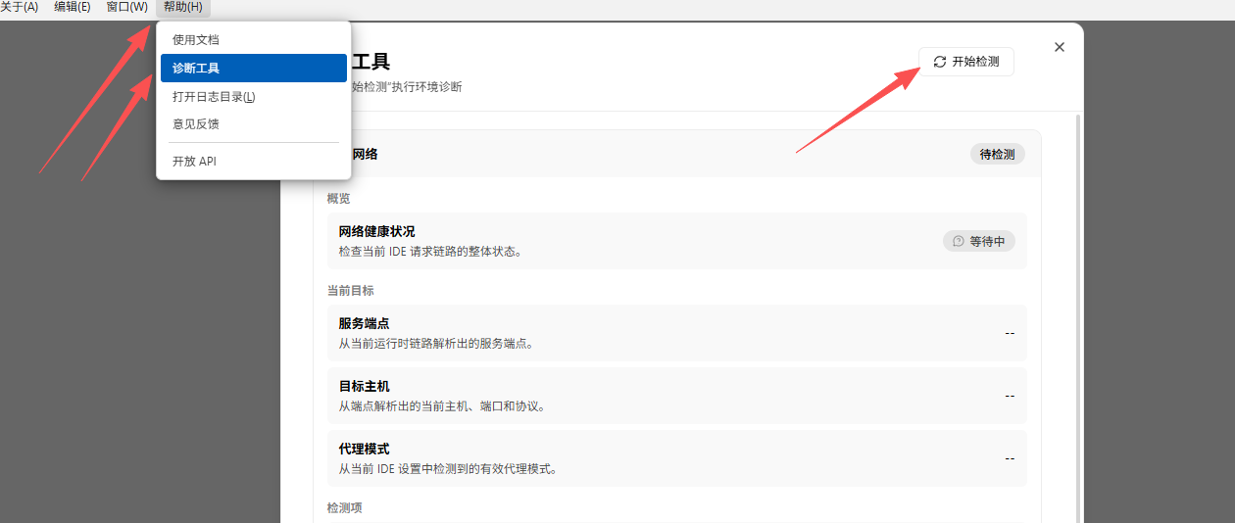The height and width of the screenshot is (523, 1235).
Task: Click description 从当前 IDE 设置中检测到的有效代理模式。
Action: (448, 469)
